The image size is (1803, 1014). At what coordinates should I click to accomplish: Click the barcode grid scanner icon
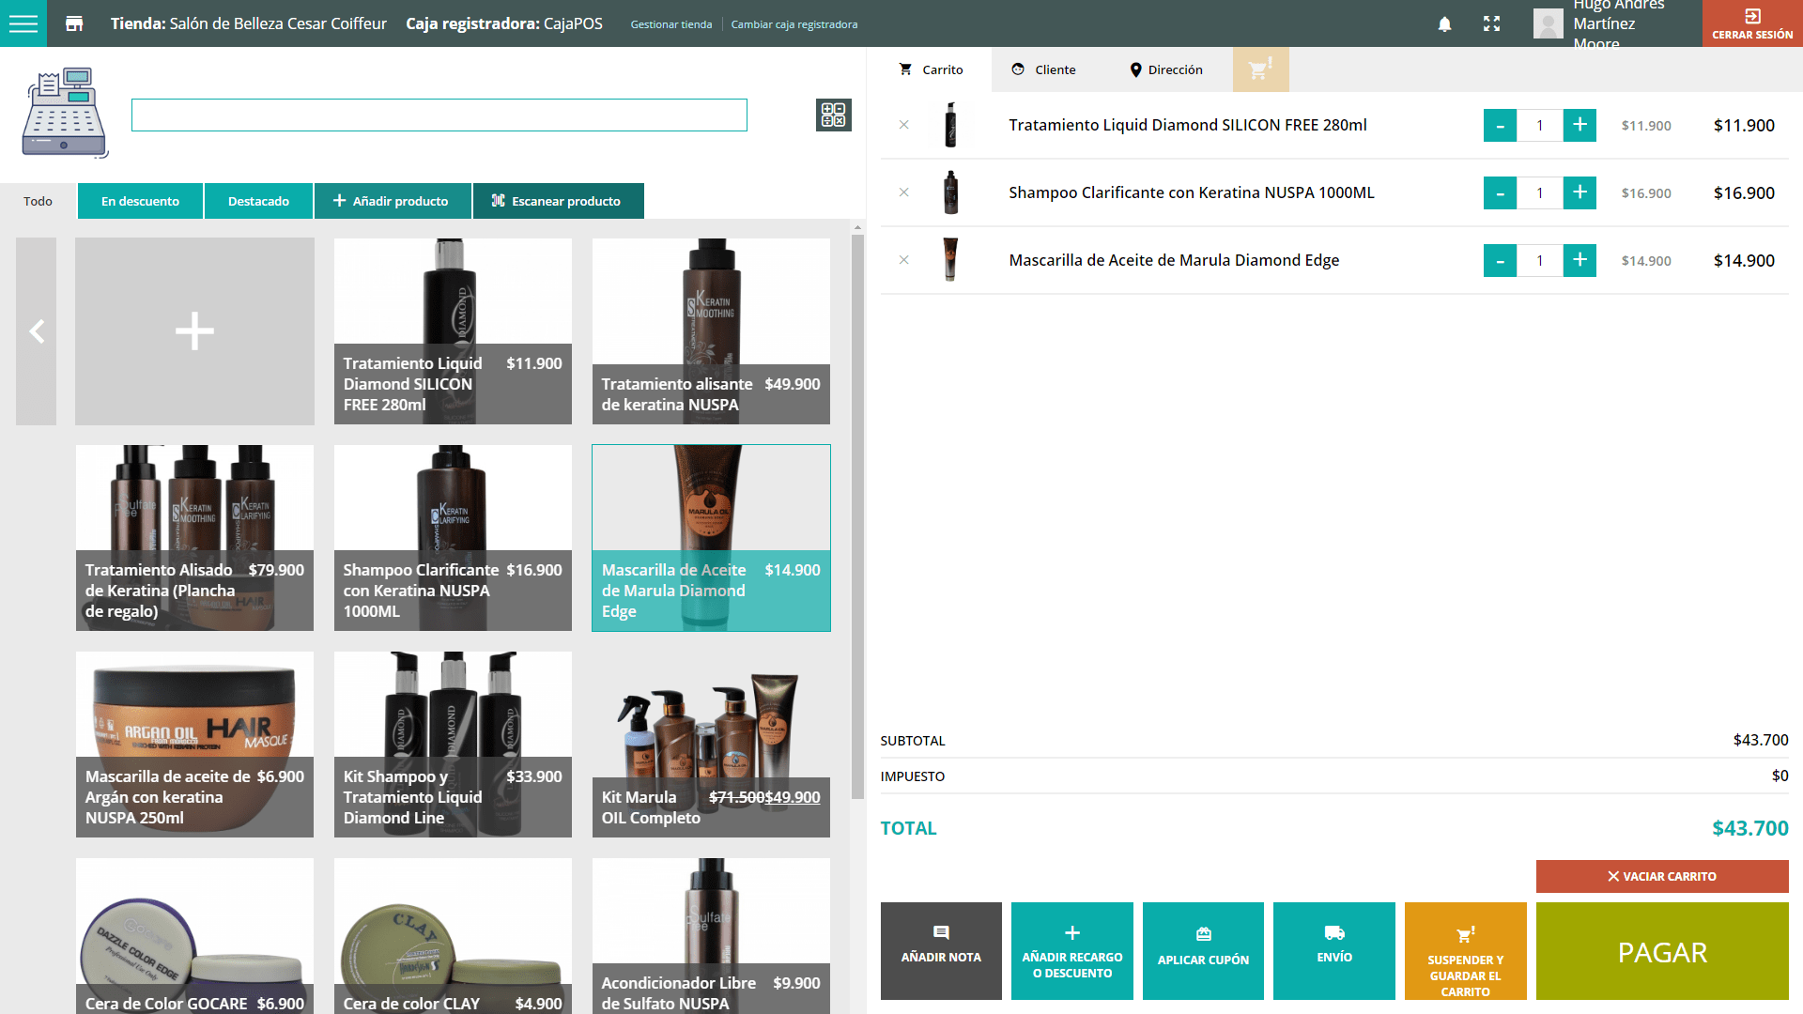[x=833, y=115]
